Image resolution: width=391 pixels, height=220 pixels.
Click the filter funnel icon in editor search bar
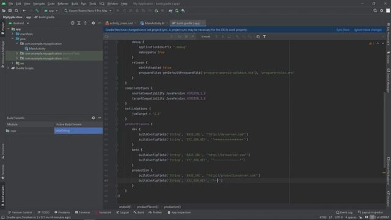click(265, 37)
